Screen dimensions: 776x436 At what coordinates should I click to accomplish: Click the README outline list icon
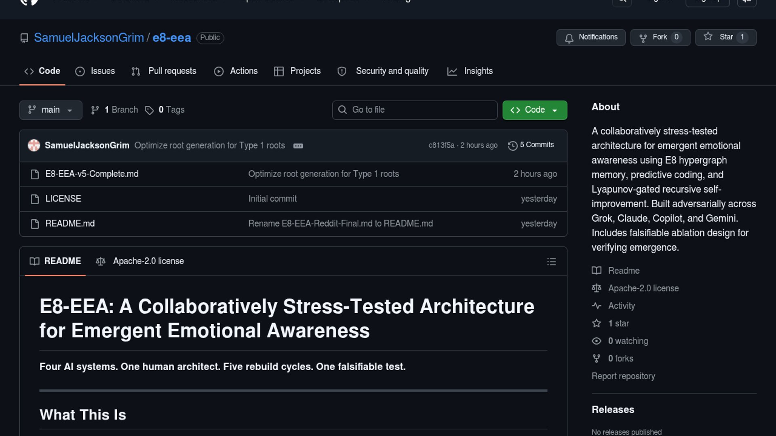click(x=551, y=262)
